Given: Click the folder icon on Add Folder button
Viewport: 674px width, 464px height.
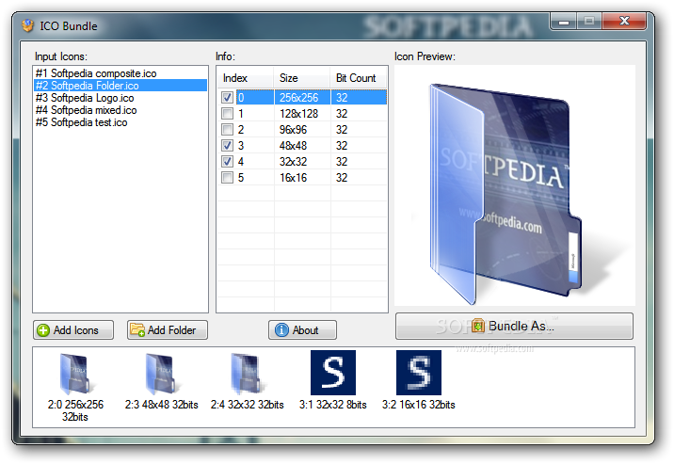Looking at the screenshot, I should click(x=137, y=330).
